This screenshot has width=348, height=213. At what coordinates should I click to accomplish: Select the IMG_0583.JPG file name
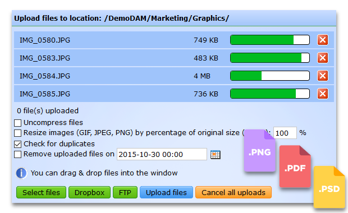[45, 58]
